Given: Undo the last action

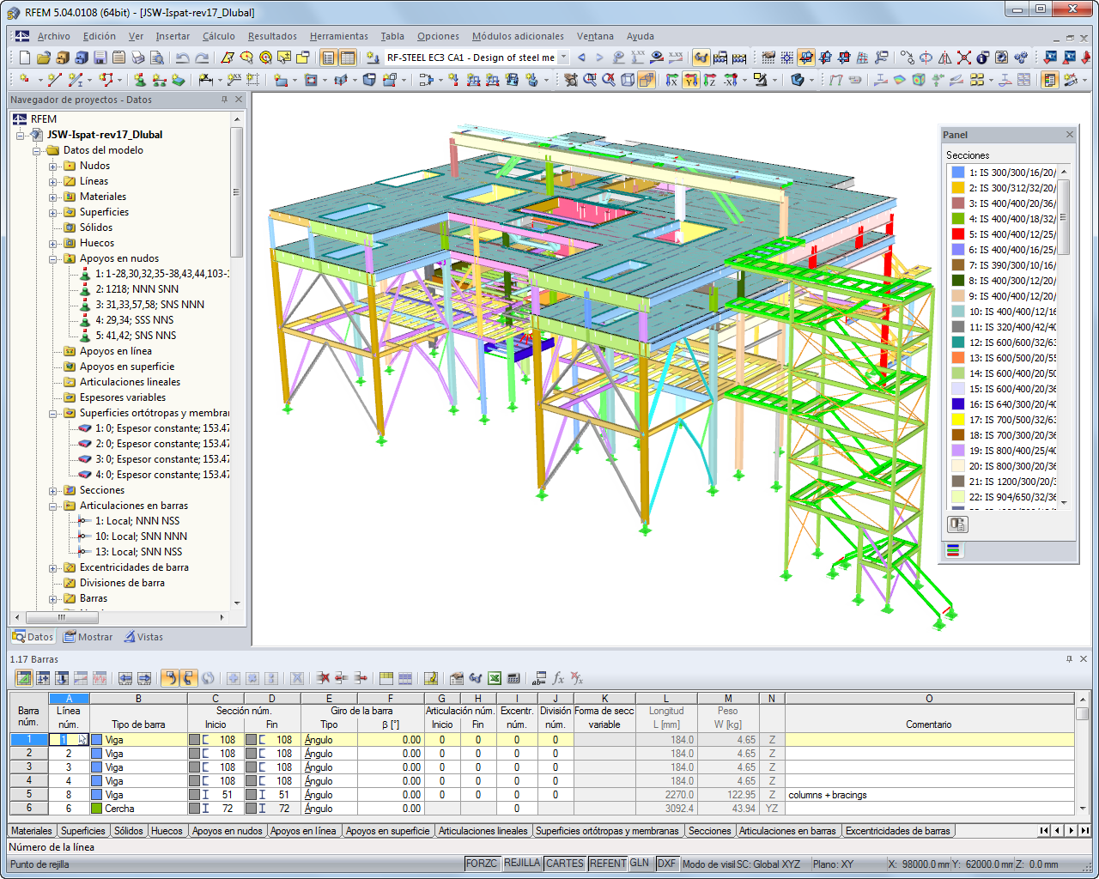Looking at the screenshot, I should coord(183,58).
